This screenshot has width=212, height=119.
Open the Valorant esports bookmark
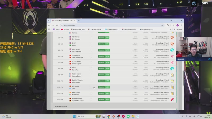[129, 29]
